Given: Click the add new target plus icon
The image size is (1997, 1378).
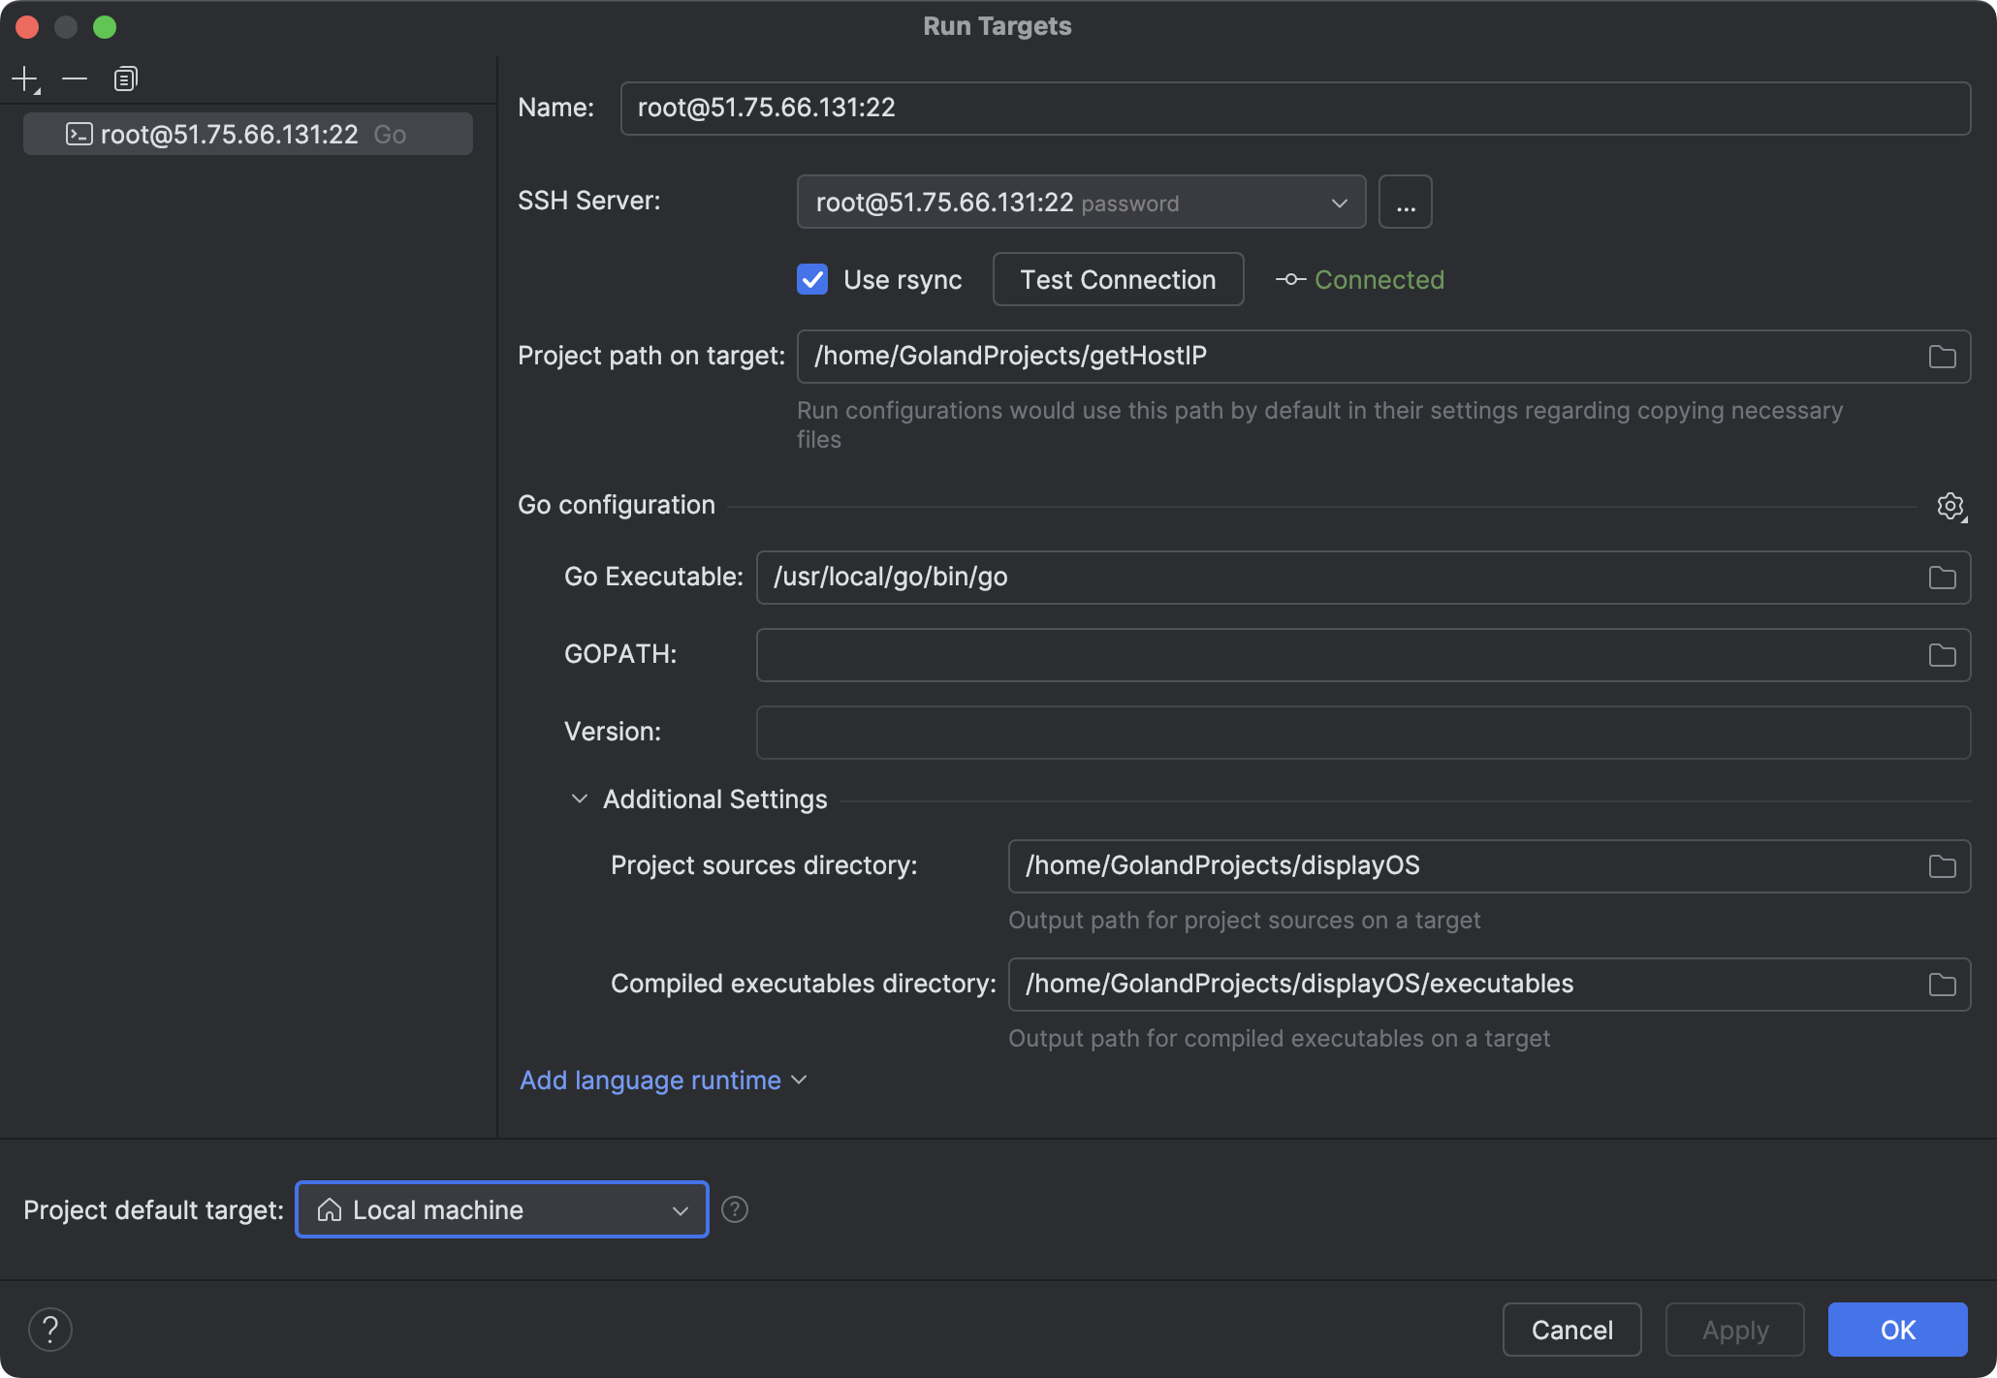Looking at the screenshot, I should (x=25, y=78).
